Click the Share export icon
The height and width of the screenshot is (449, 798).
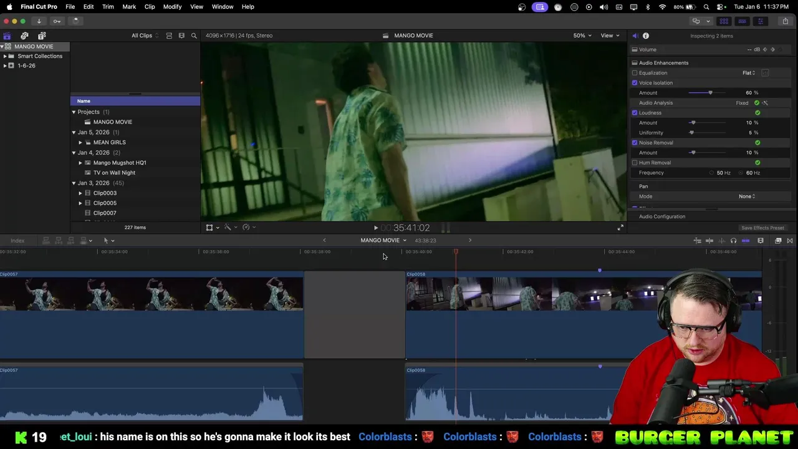pyautogui.click(x=786, y=21)
